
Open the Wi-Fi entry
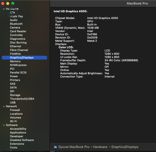click(13, 121)
